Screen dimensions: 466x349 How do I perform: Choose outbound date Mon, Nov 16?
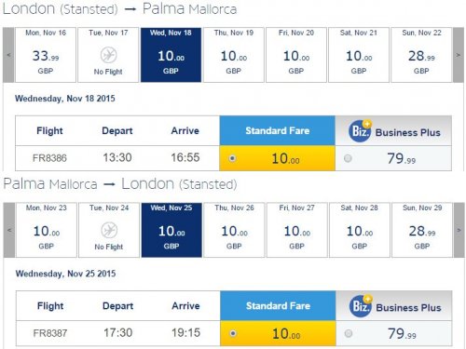(x=46, y=55)
